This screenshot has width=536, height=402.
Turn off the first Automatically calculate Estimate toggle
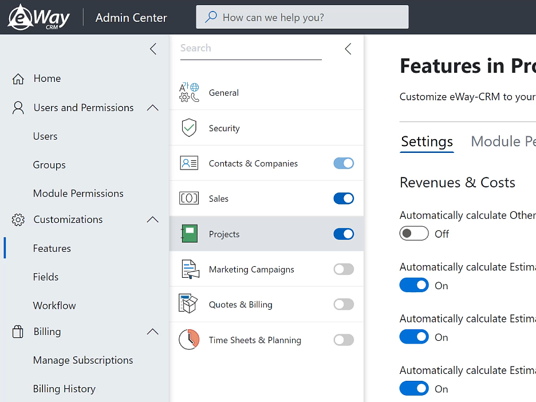(414, 285)
